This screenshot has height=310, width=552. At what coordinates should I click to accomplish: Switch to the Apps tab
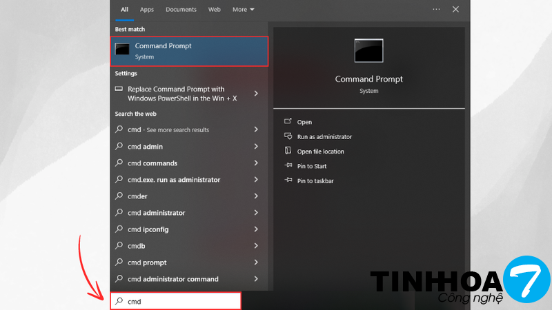pos(147,10)
